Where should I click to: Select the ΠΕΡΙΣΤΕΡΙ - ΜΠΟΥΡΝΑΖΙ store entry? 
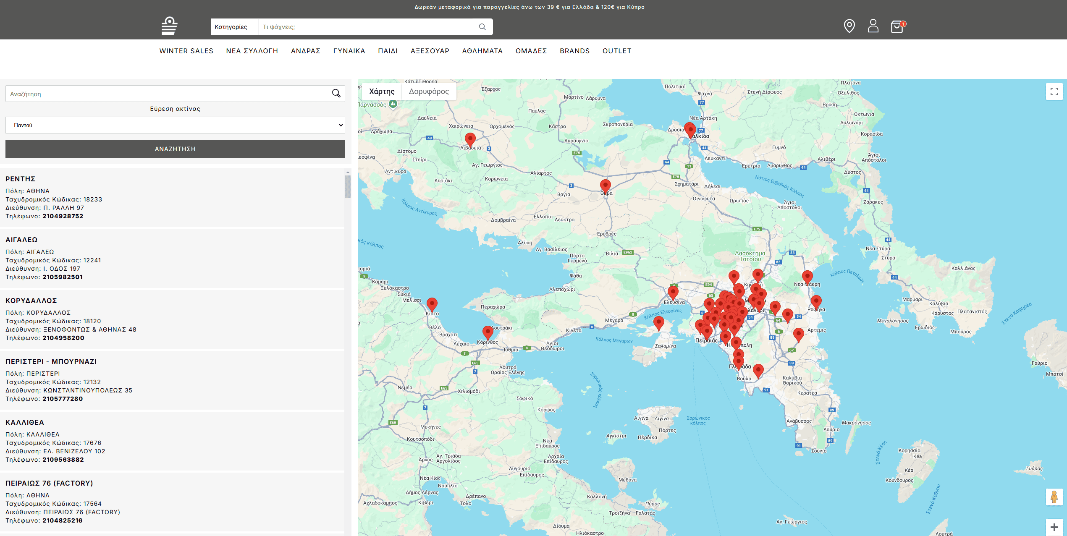172,380
